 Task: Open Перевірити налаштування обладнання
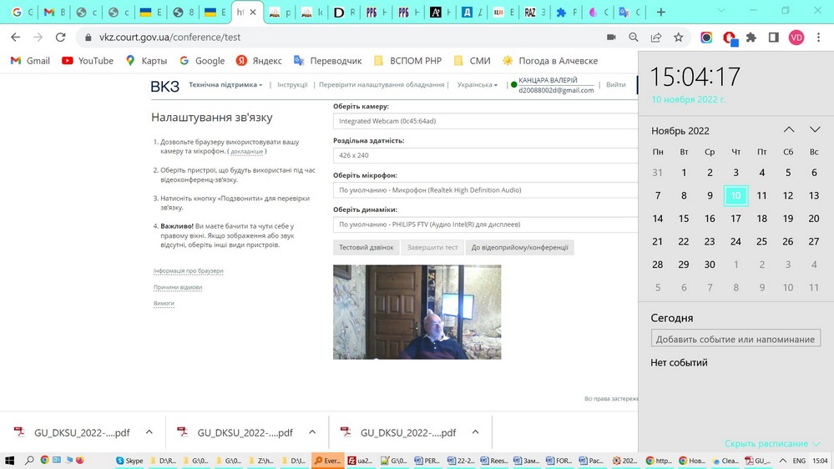(382, 84)
